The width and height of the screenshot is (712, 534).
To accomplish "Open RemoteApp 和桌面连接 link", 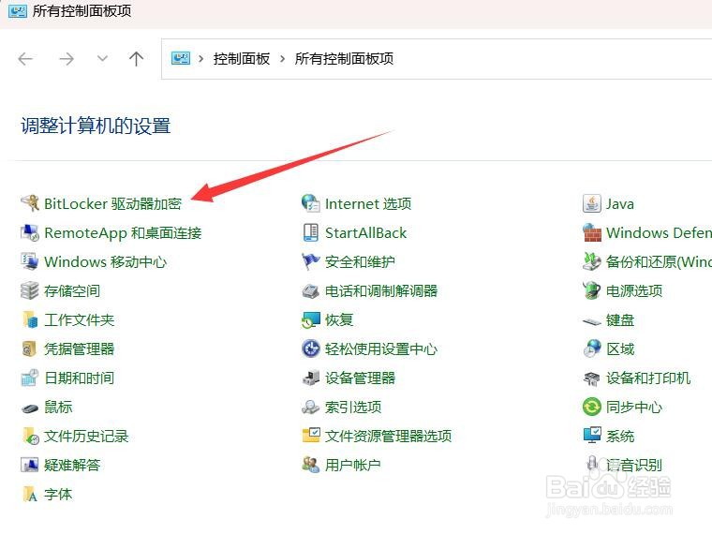I will coord(123,233).
